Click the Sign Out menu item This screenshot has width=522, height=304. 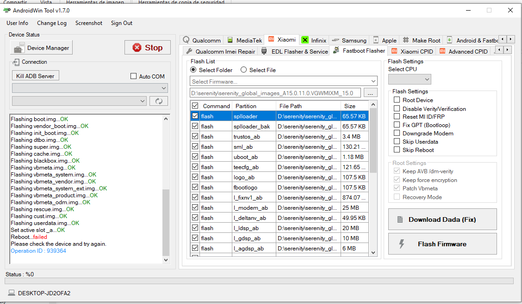coord(122,23)
